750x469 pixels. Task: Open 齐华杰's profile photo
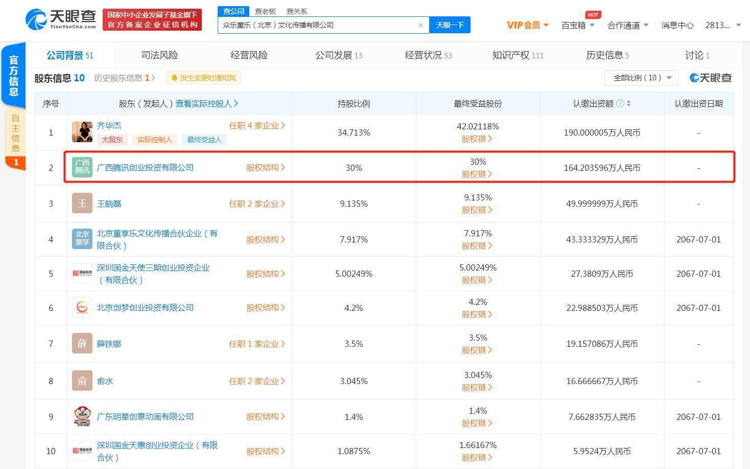tap(82, 132)
